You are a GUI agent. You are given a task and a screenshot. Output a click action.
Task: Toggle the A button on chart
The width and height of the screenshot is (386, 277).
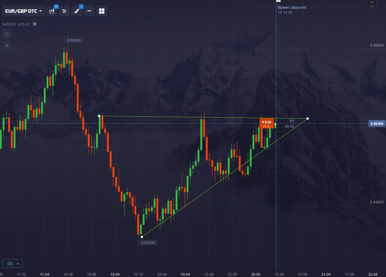pyautogui.click(x=7, y=46)
